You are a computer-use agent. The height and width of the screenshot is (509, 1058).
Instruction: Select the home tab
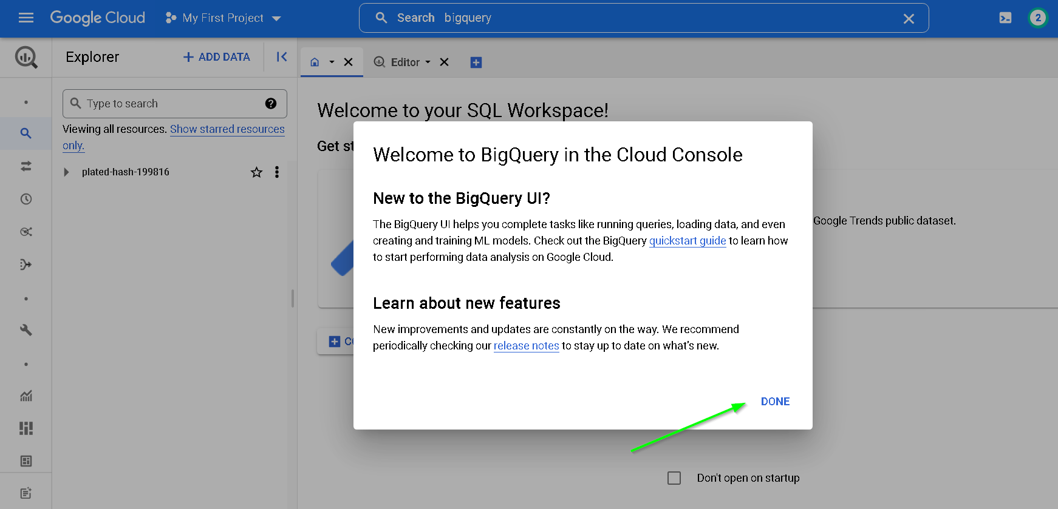[315, 62]
